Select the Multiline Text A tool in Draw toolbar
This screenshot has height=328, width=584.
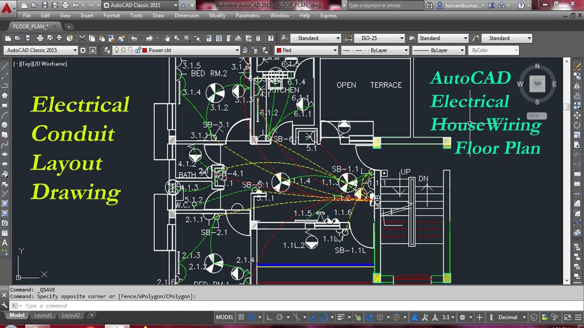pyautogui.click(x=5, y=243)
